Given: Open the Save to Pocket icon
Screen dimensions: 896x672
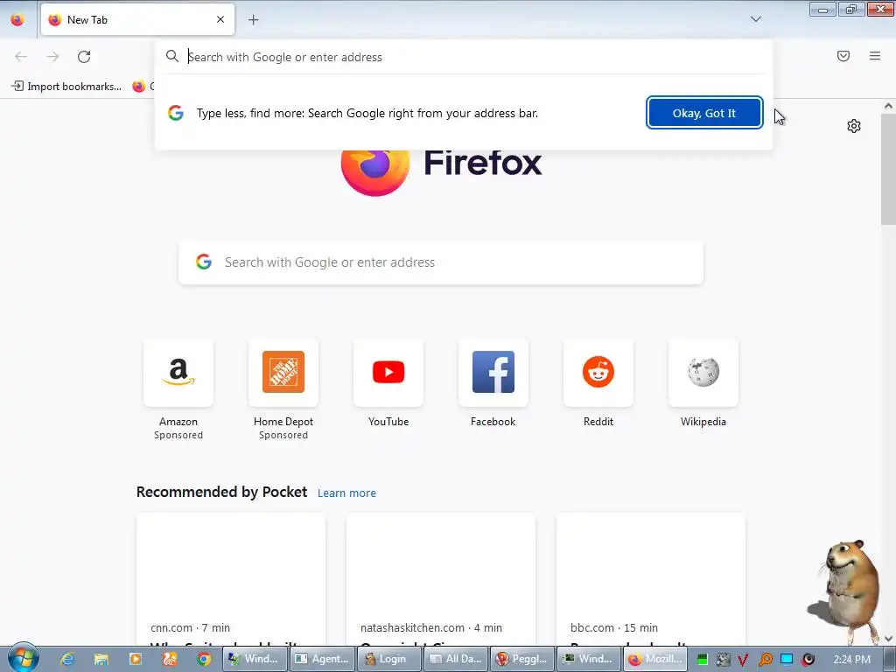Looking at the screenshot, I should [x=843, y=56].
